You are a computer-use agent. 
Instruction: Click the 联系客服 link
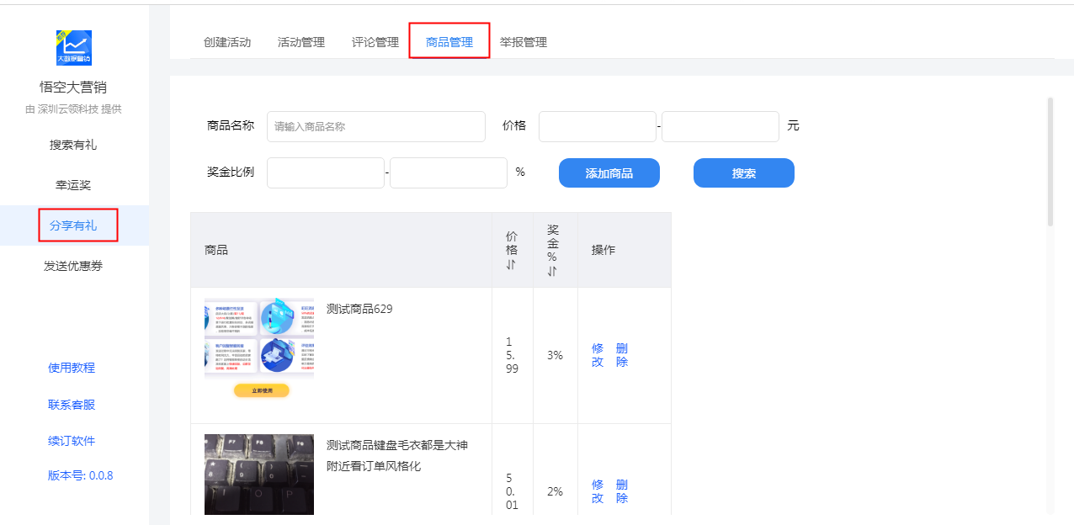click(x=72, y=405)
